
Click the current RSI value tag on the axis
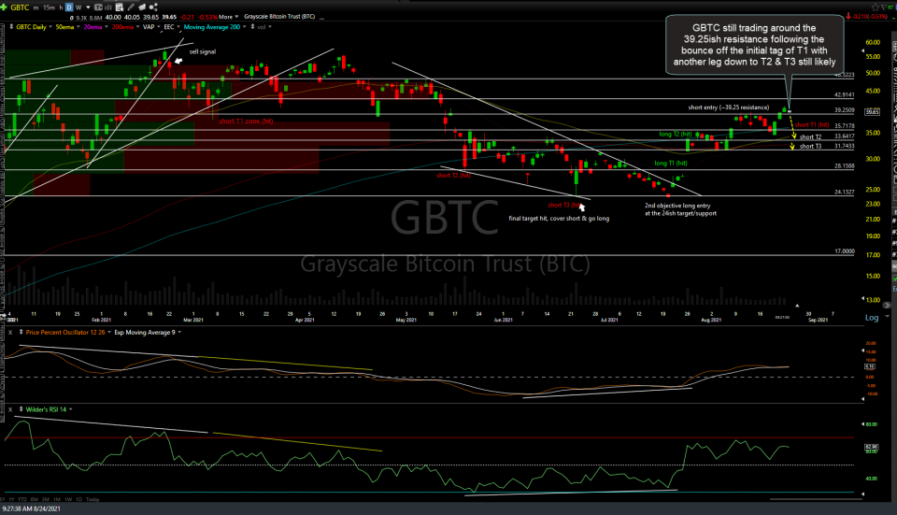click(x=871, y=447)
